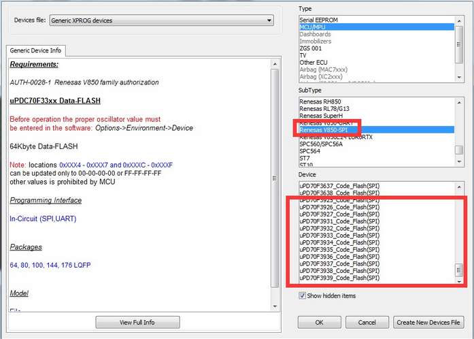Select TV in Type list

(376, 55)
